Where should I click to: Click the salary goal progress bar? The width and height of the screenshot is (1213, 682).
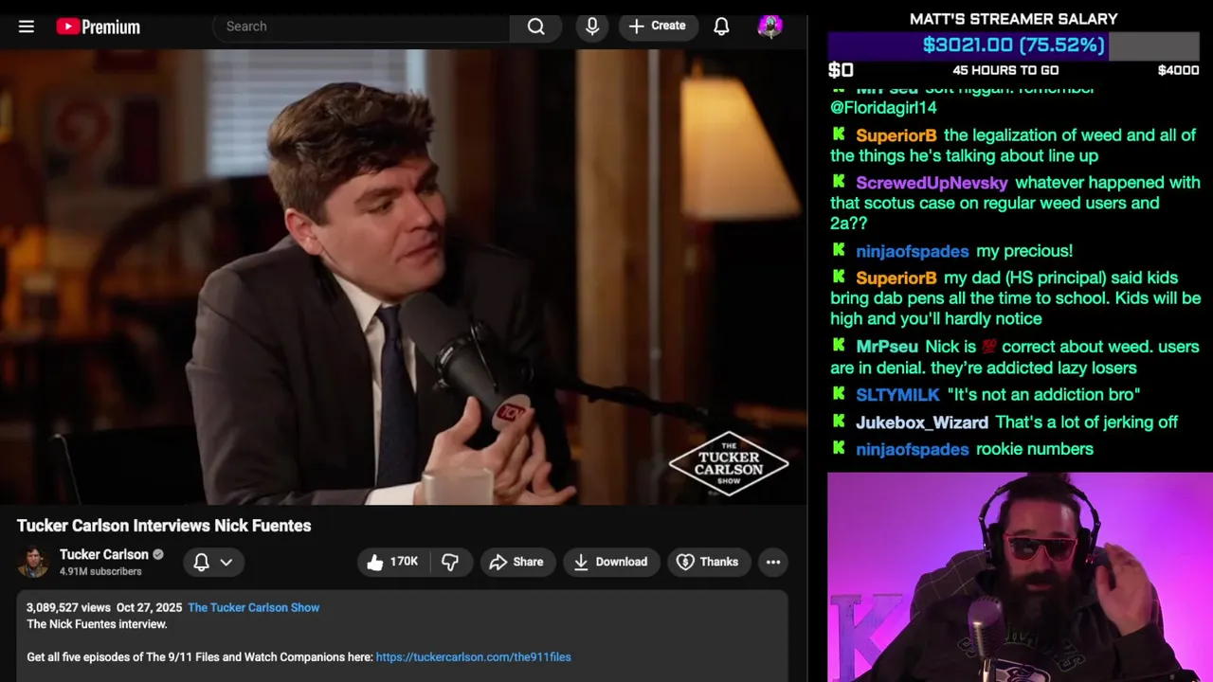pyautogui.click(x=1014, y=45)
